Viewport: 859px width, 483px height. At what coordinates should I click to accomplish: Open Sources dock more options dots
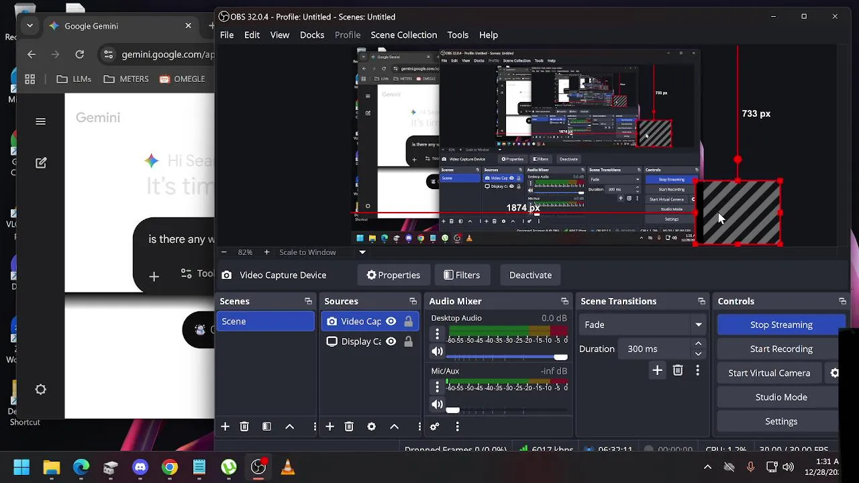pyautogui.click(x=419, y=427)
